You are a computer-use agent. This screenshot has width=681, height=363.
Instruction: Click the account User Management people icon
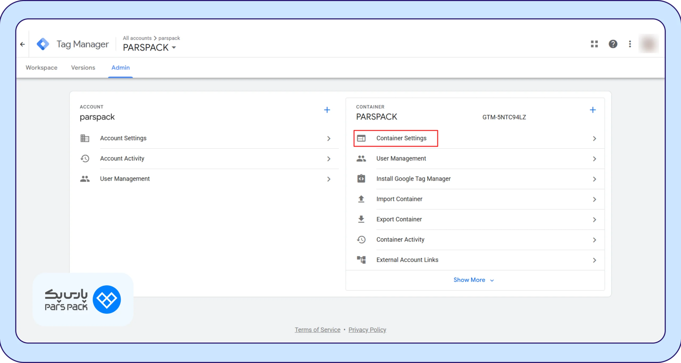[85, 179]
